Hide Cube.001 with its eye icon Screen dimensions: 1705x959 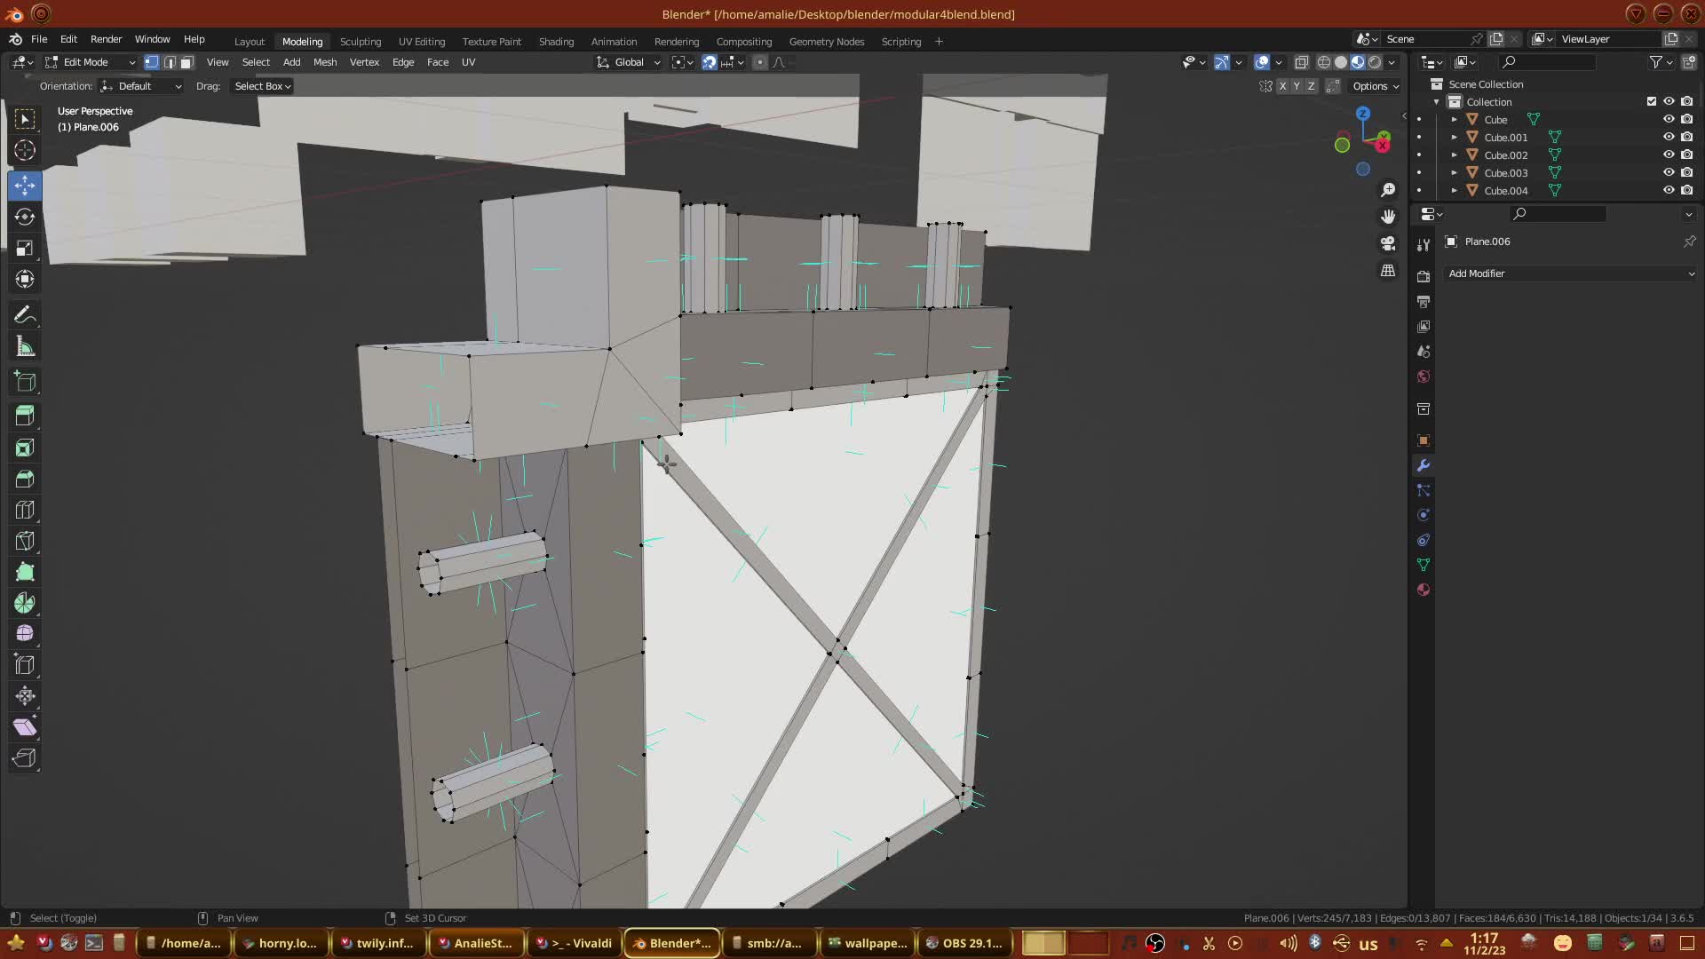1669,137
